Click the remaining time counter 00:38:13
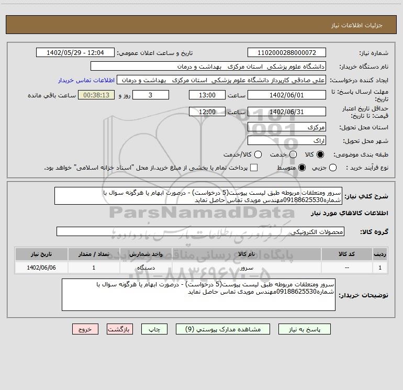 pyautogui.click(x=96, y=95)
